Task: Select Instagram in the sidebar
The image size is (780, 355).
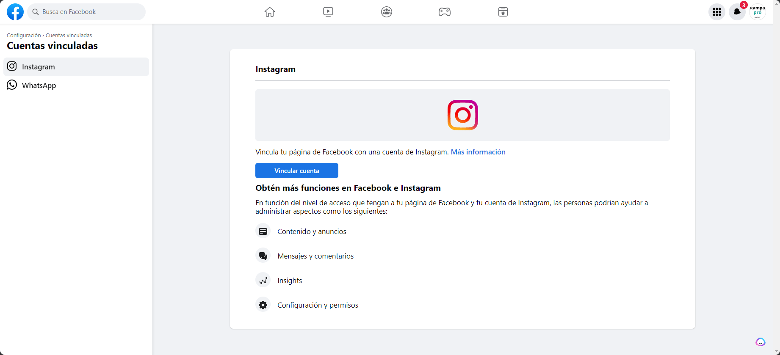Action: 76,67
